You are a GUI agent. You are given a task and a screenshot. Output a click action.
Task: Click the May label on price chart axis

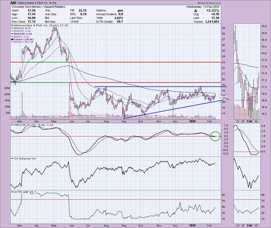point(54,121)
